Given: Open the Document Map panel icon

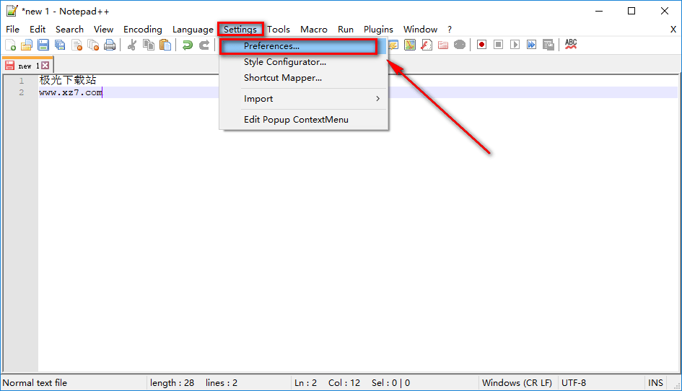Looking at the screenshot, I should tap(410, 45).
